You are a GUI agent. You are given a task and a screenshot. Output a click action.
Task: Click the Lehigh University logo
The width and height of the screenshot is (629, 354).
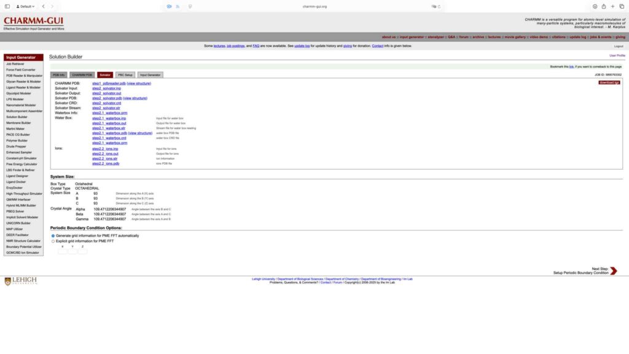tap(20, 281)
